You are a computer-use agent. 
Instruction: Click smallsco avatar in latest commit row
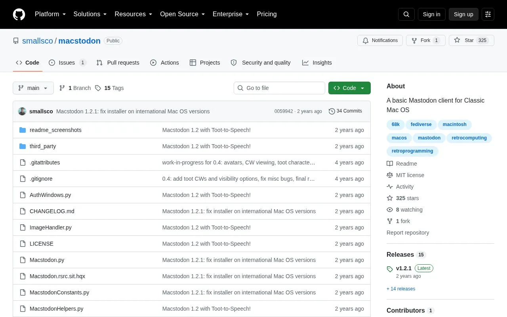pos(22,111)
